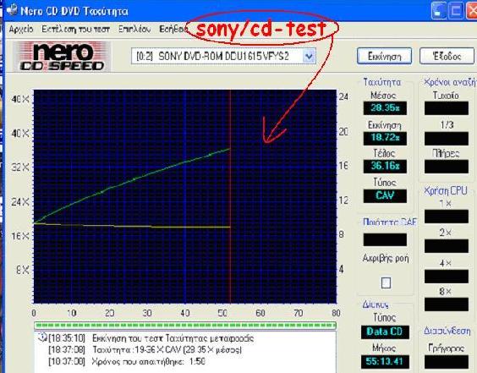Expand the SONY DVD-ROM drive dropdown
Screen dimensions: 477x373
click(x=309, y=56)
